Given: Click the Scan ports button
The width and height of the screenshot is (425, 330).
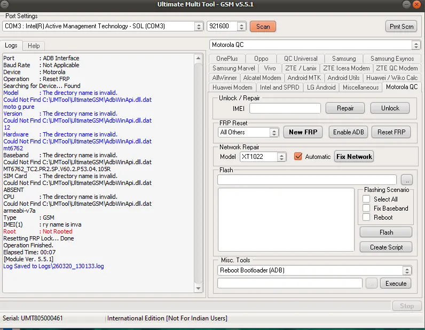Looking at the screenshot, I should (263, 26).
